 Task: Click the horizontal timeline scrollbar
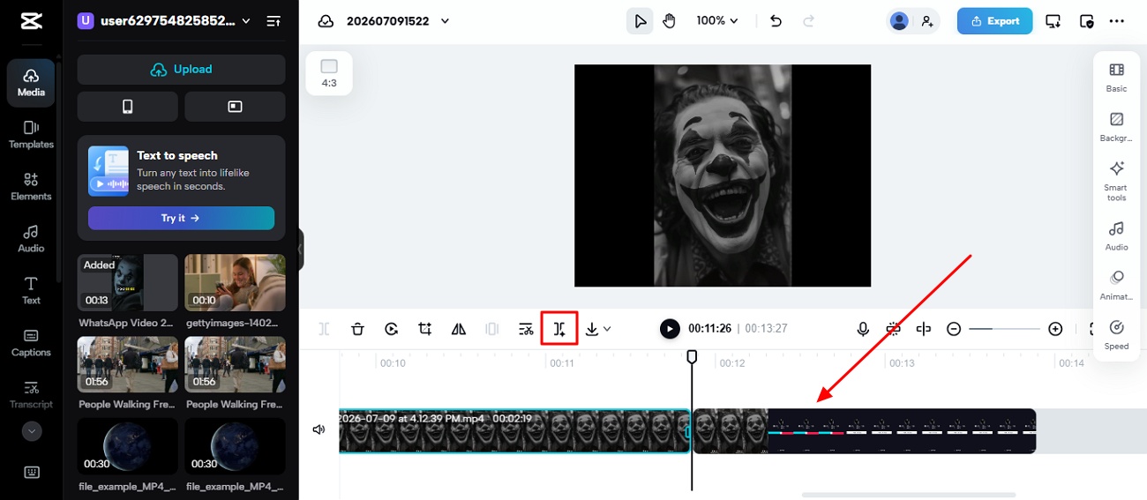pos(909,495)
